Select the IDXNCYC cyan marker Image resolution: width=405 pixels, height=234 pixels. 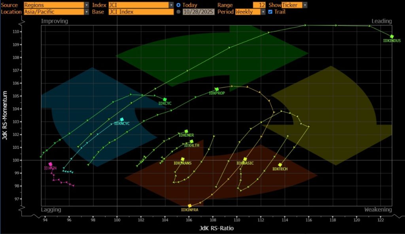click(122, 120)
